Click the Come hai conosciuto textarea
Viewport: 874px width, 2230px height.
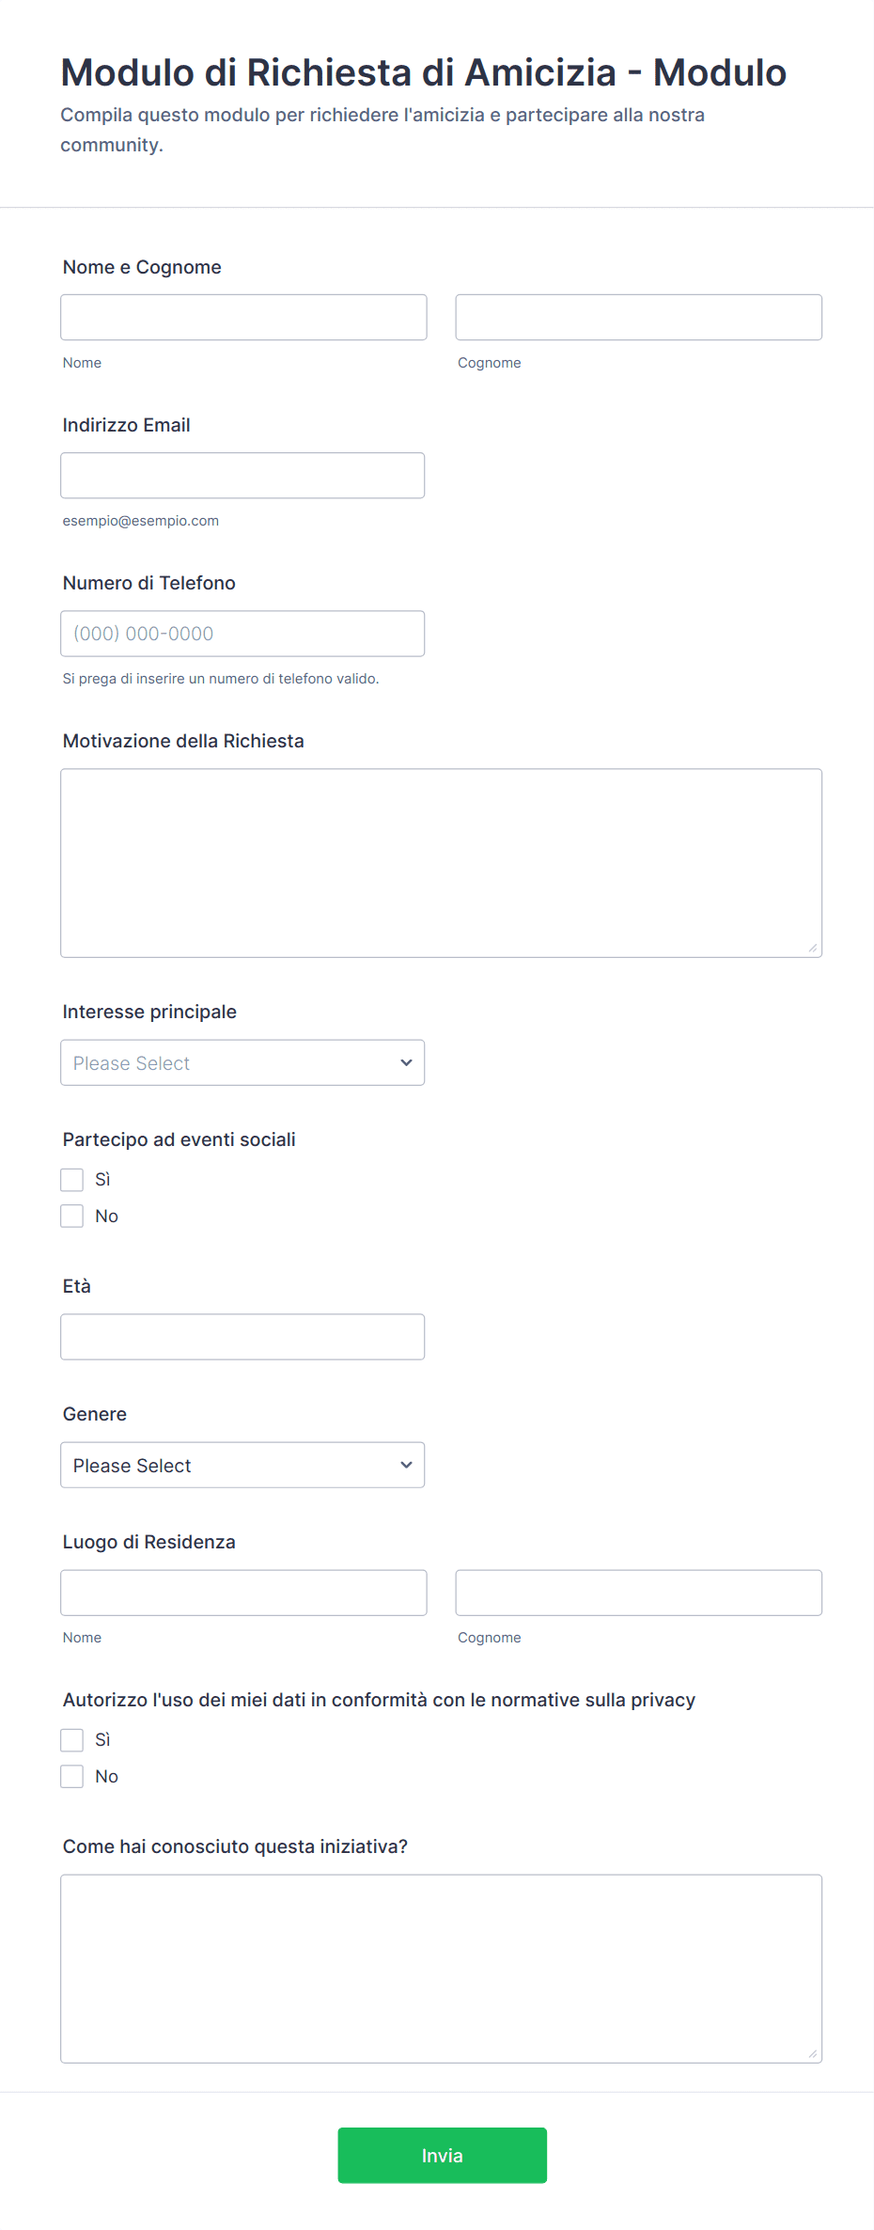pos(441,1969)
